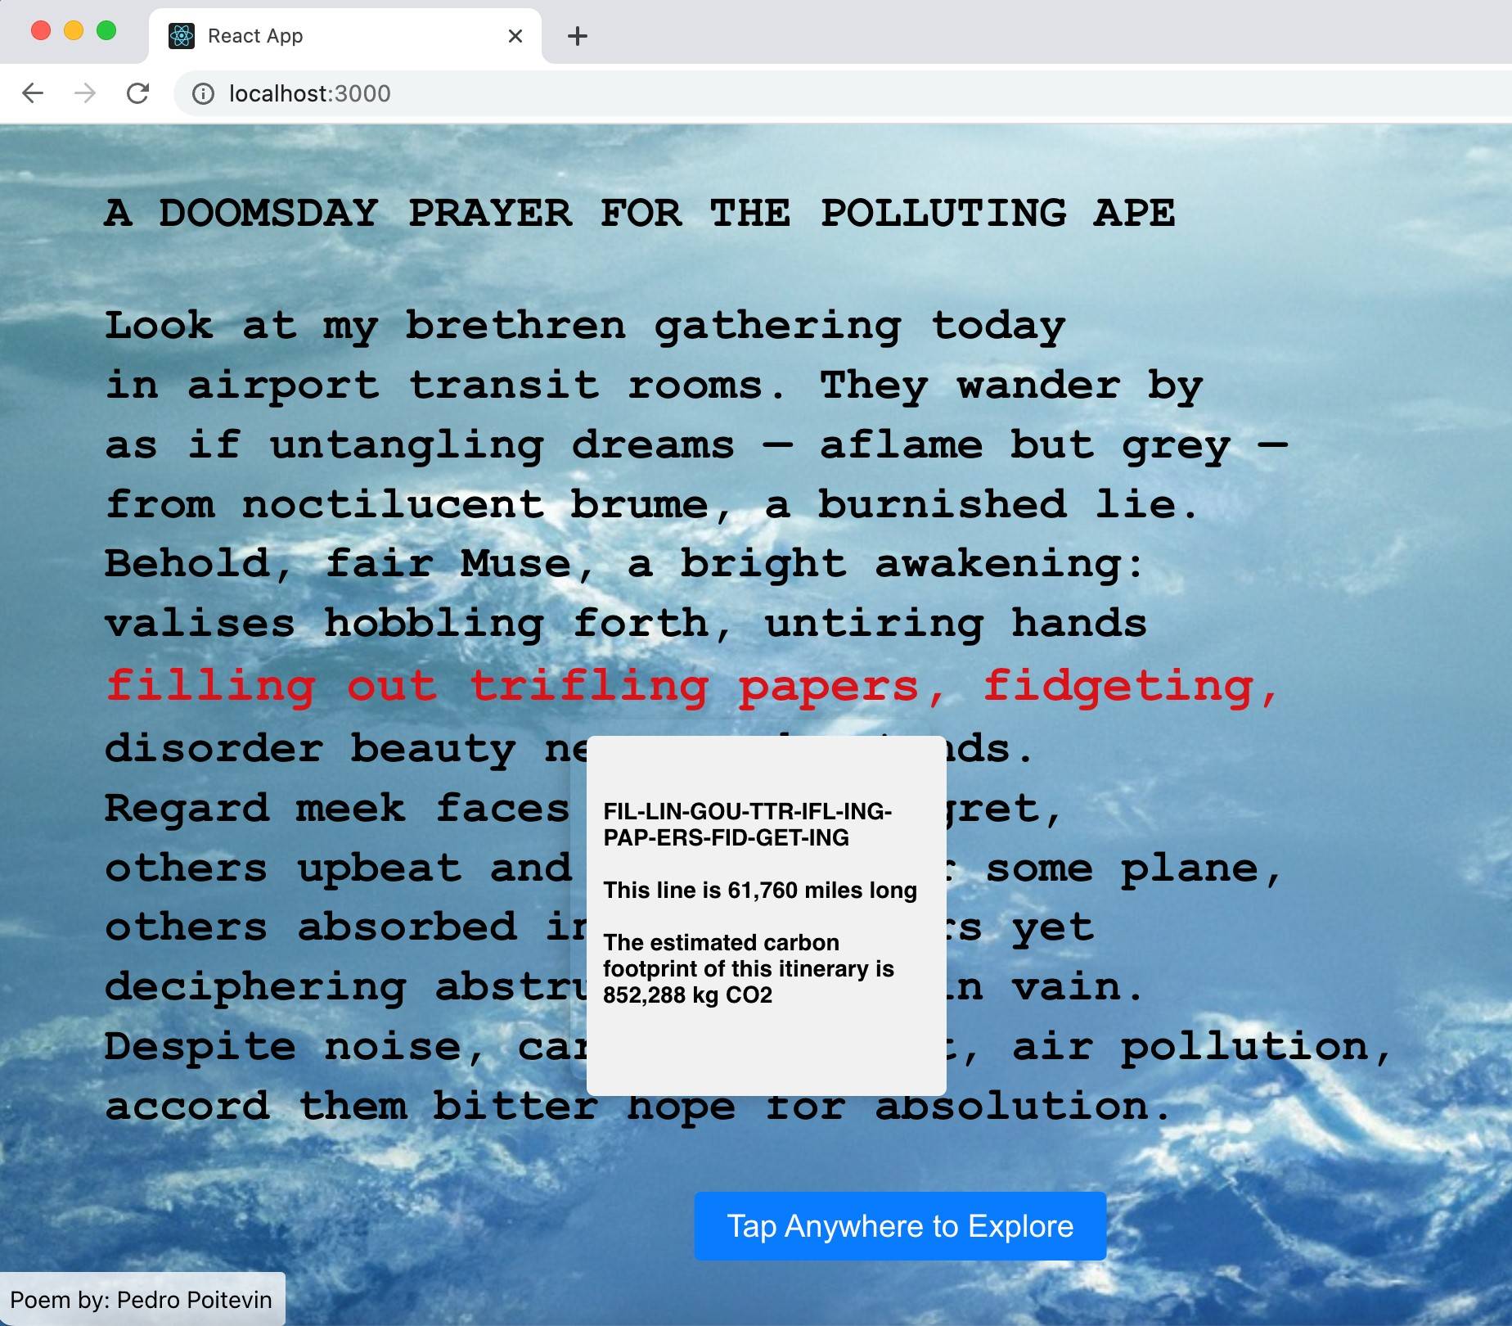Click 'This line is 61,760 miles long' text
1512x1326 pixels.
(759, 890)
